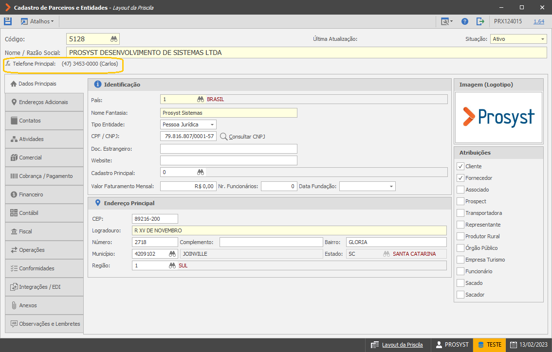Click binoculars lookup icon in País field
The image size is (552, 352).
tap(201, 100)
